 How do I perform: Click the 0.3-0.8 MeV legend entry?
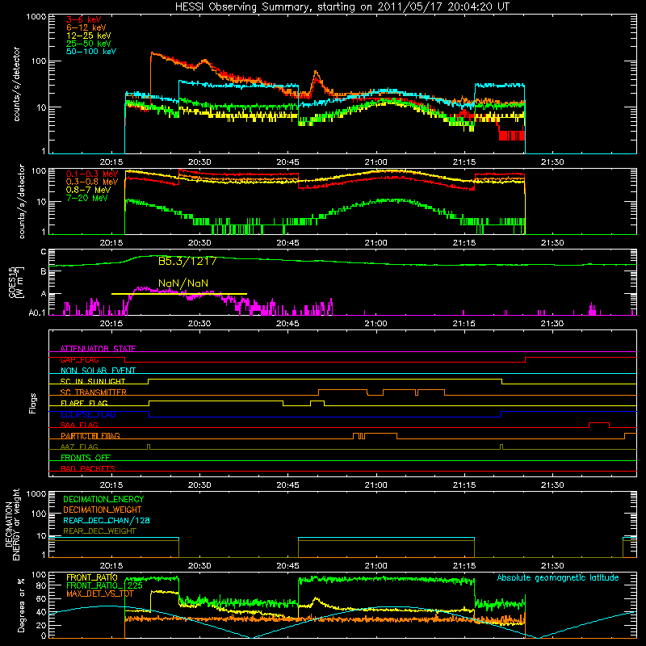pyautogui.click(x=92, y=182)
